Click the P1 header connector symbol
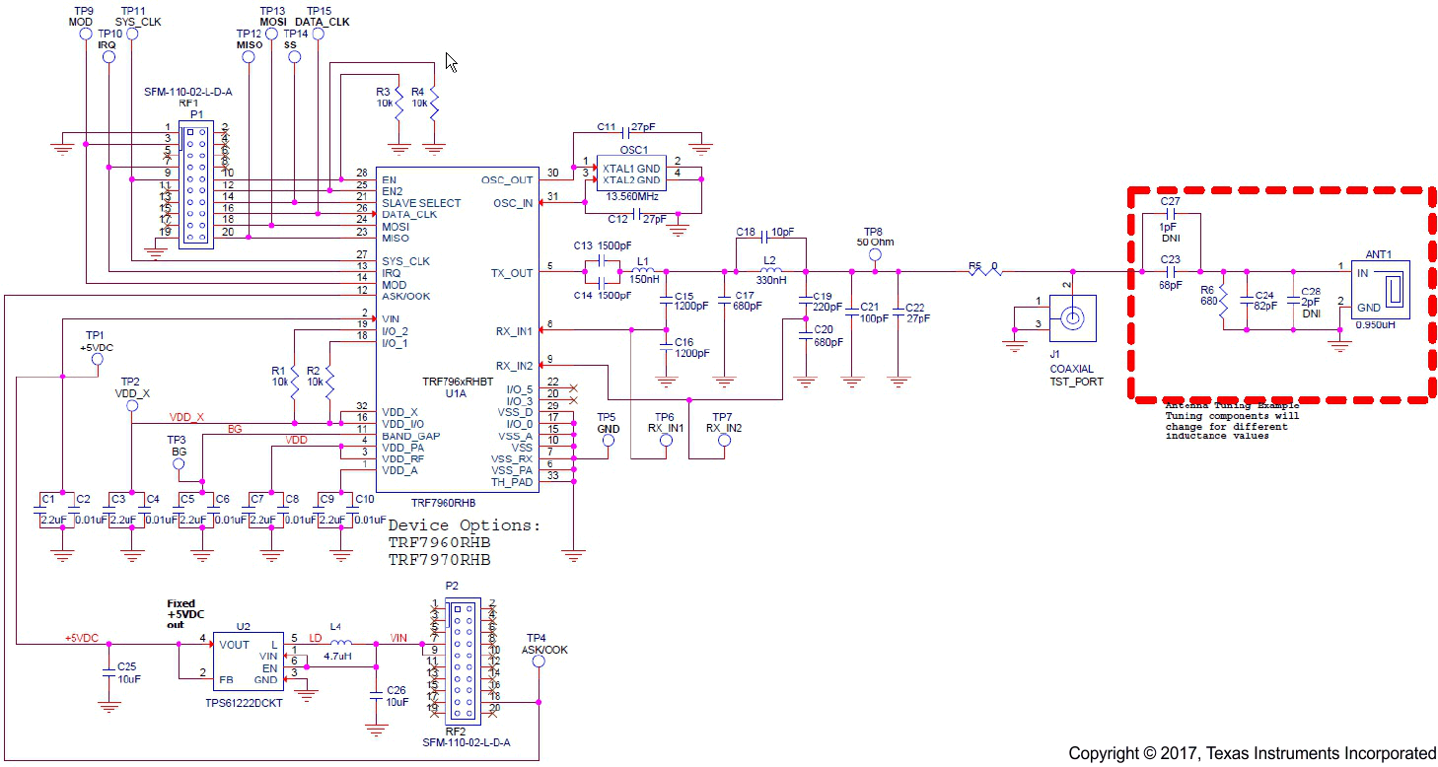Viewport: 1438px width, 767px height. tap(195, 182)
